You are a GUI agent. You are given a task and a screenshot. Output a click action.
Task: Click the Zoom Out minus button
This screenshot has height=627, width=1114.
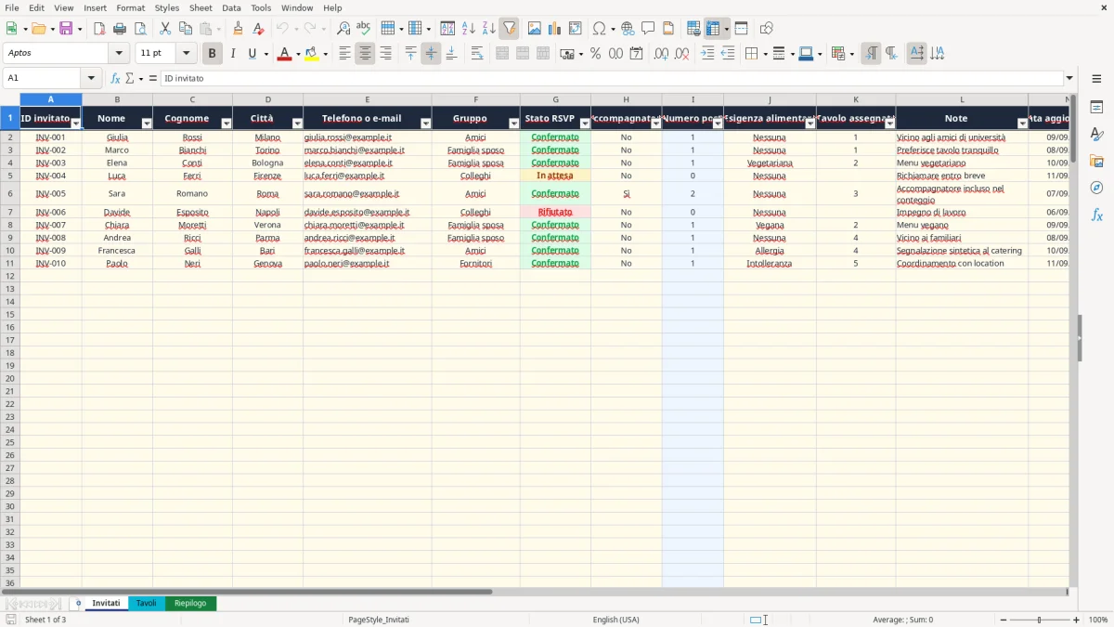click(1004, 620)
